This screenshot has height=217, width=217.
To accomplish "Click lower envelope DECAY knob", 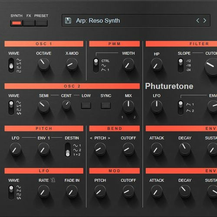I will [185, 191].
